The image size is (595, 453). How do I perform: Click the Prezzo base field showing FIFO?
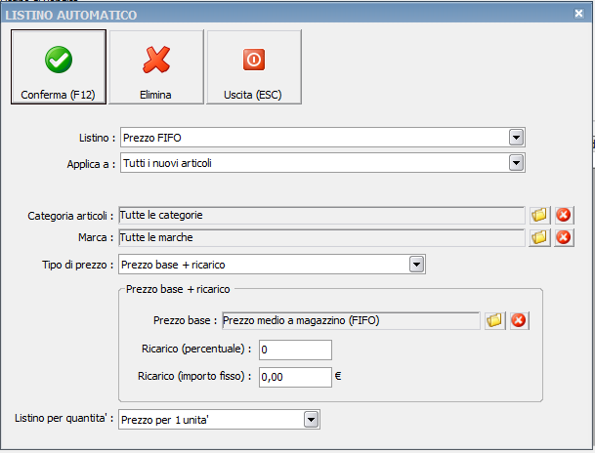351,320
